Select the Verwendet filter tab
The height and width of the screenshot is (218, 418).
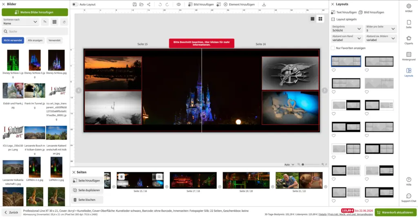(54, 40)
